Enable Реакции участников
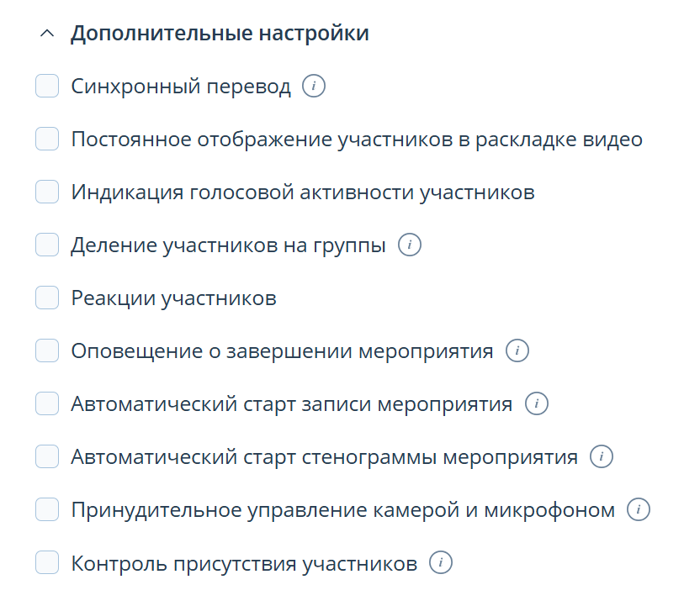Screen dimensions: 684x606 point(46,298)
